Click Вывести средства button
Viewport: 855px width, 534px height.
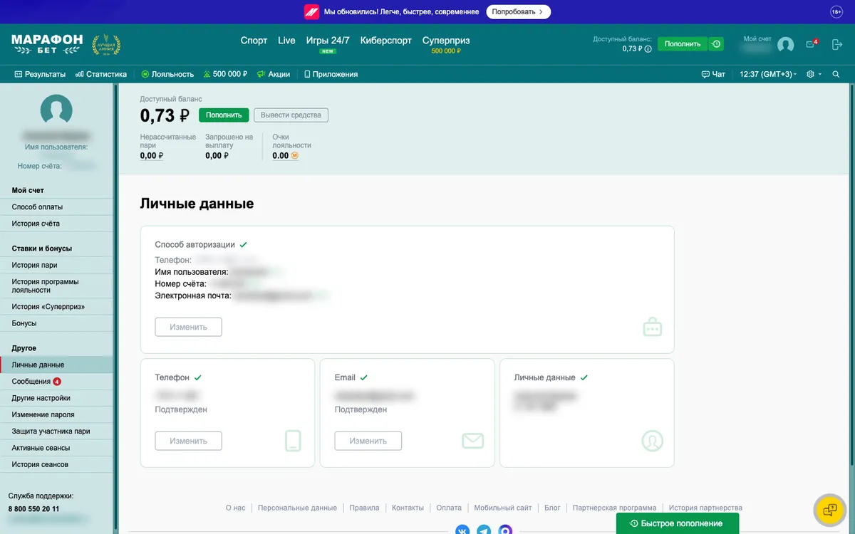[x=291, y=115]
